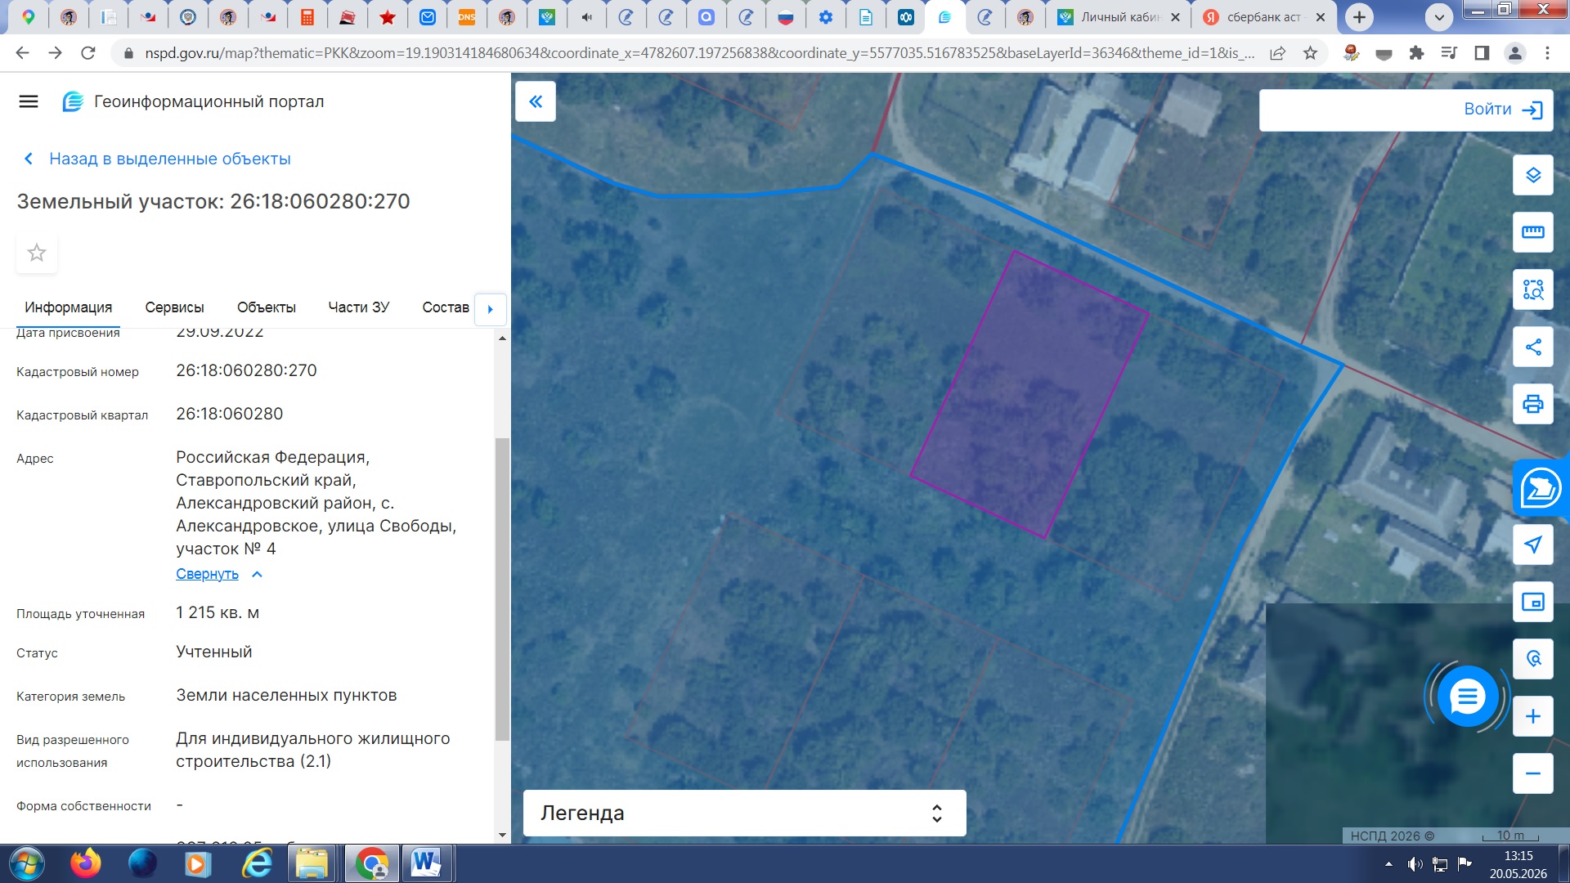
Task: Reload the browser page
Action: point(88,53)
